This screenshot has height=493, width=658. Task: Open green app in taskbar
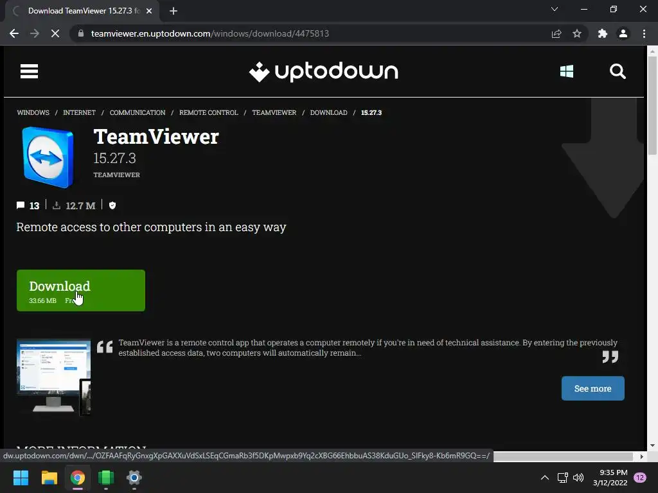pyautogui.click(x=106, y=478)
